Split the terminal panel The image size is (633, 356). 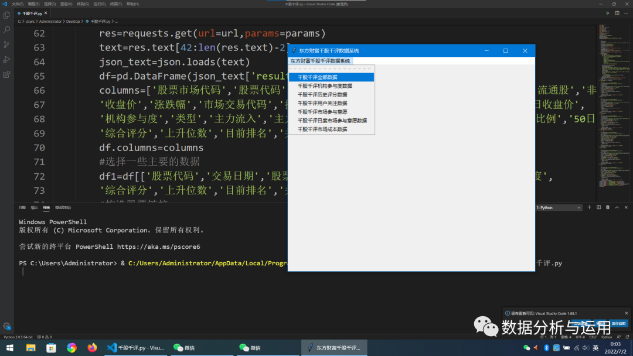click(x=598, y=207)
